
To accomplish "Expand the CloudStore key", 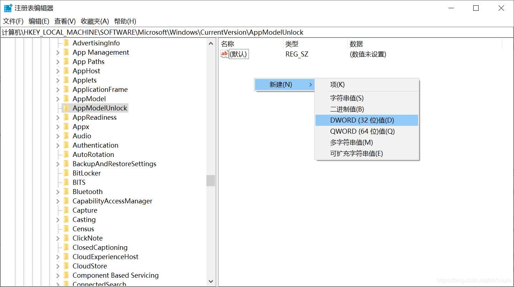I will coord(58,266).
